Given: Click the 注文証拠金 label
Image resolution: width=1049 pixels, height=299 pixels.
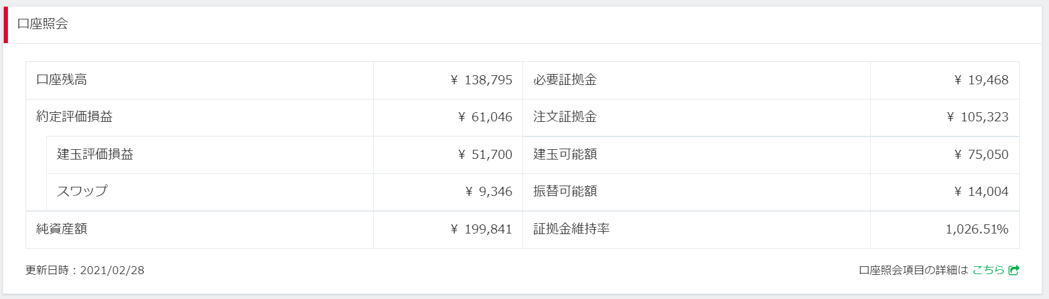Looking at the screenshot, I should click(565, 117).
